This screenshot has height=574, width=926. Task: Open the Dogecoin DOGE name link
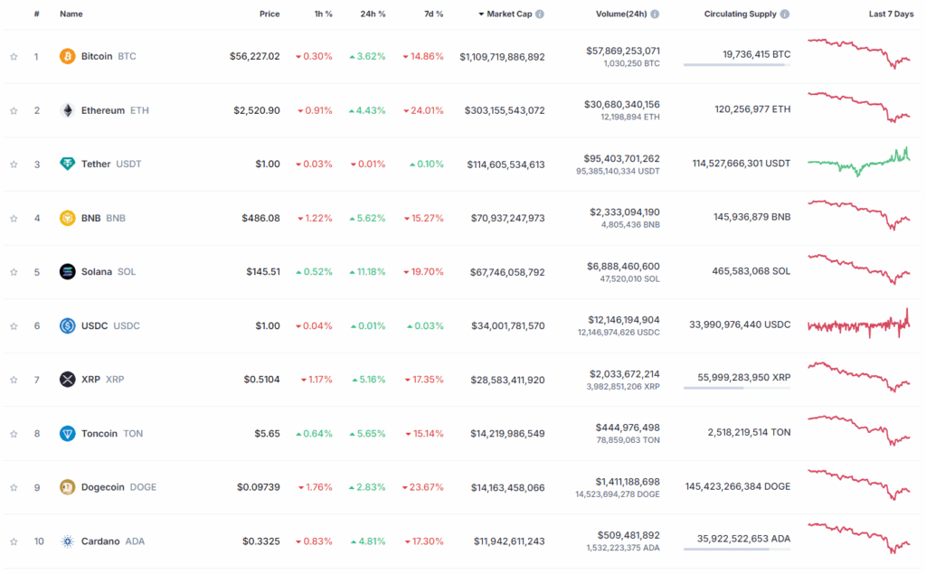pyautogui.click(x=118, y=487)
